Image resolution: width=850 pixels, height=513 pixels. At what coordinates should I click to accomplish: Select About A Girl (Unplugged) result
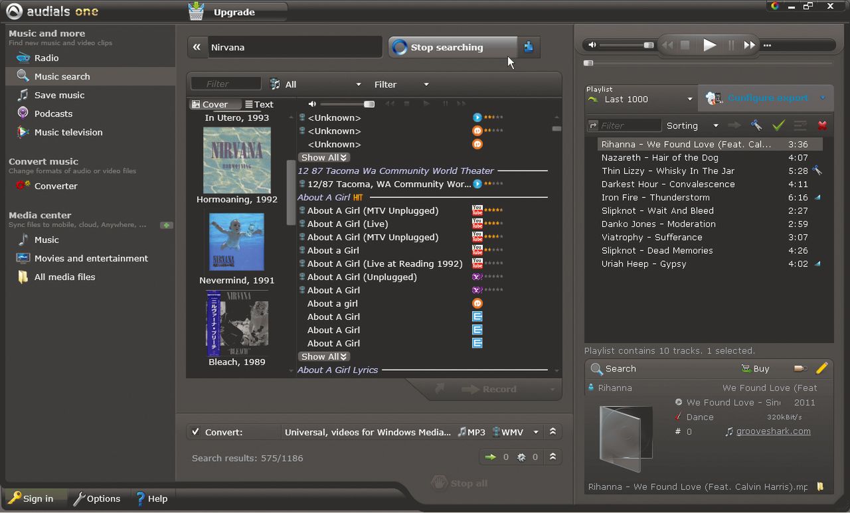(x=362, y=277)
